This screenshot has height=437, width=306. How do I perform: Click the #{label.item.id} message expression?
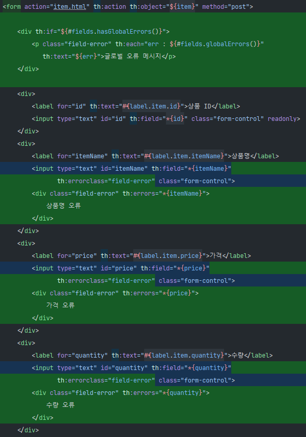point(151,106)
